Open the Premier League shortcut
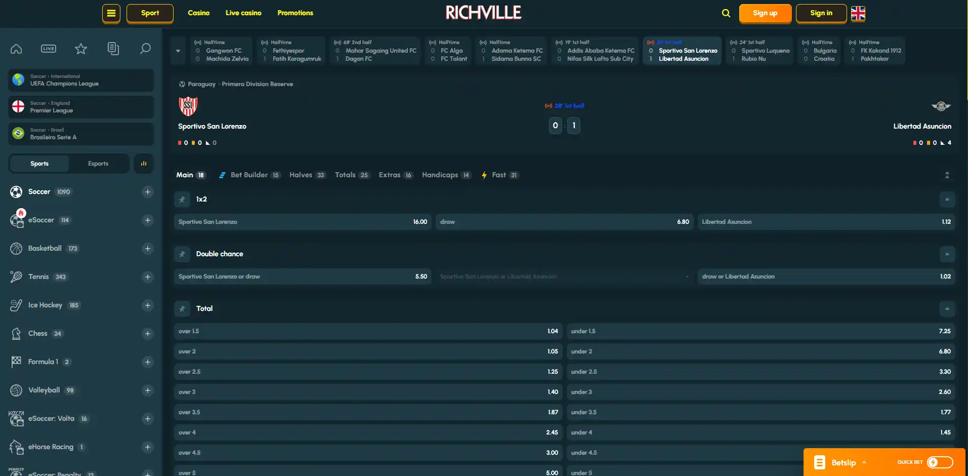The image size is (968, 476). (81, 107)
